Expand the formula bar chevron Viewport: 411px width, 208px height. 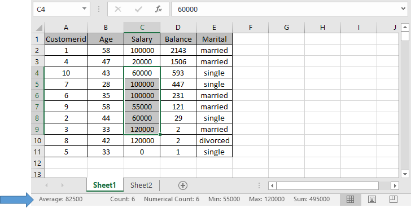(403, 9)
